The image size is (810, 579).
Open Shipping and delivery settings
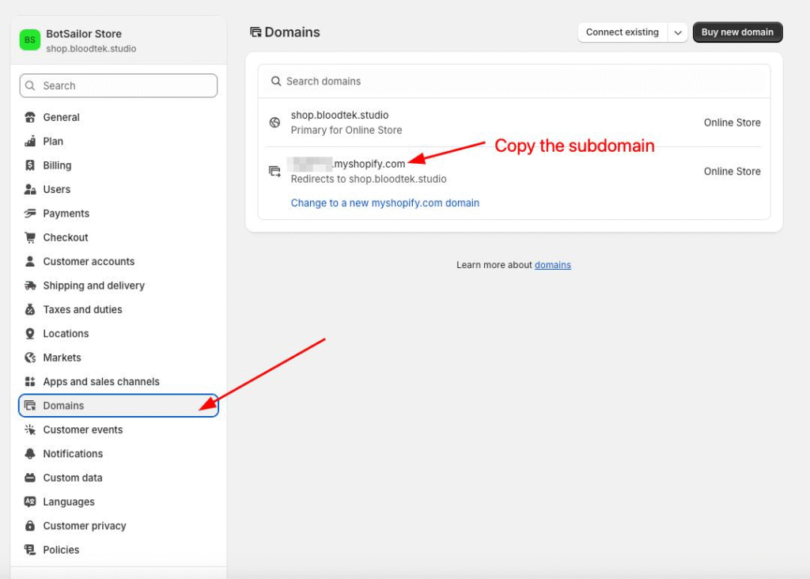(119, 285)
